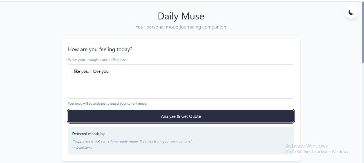
Task: Click the Activate Windows watermark
Action: pos(307,146)
